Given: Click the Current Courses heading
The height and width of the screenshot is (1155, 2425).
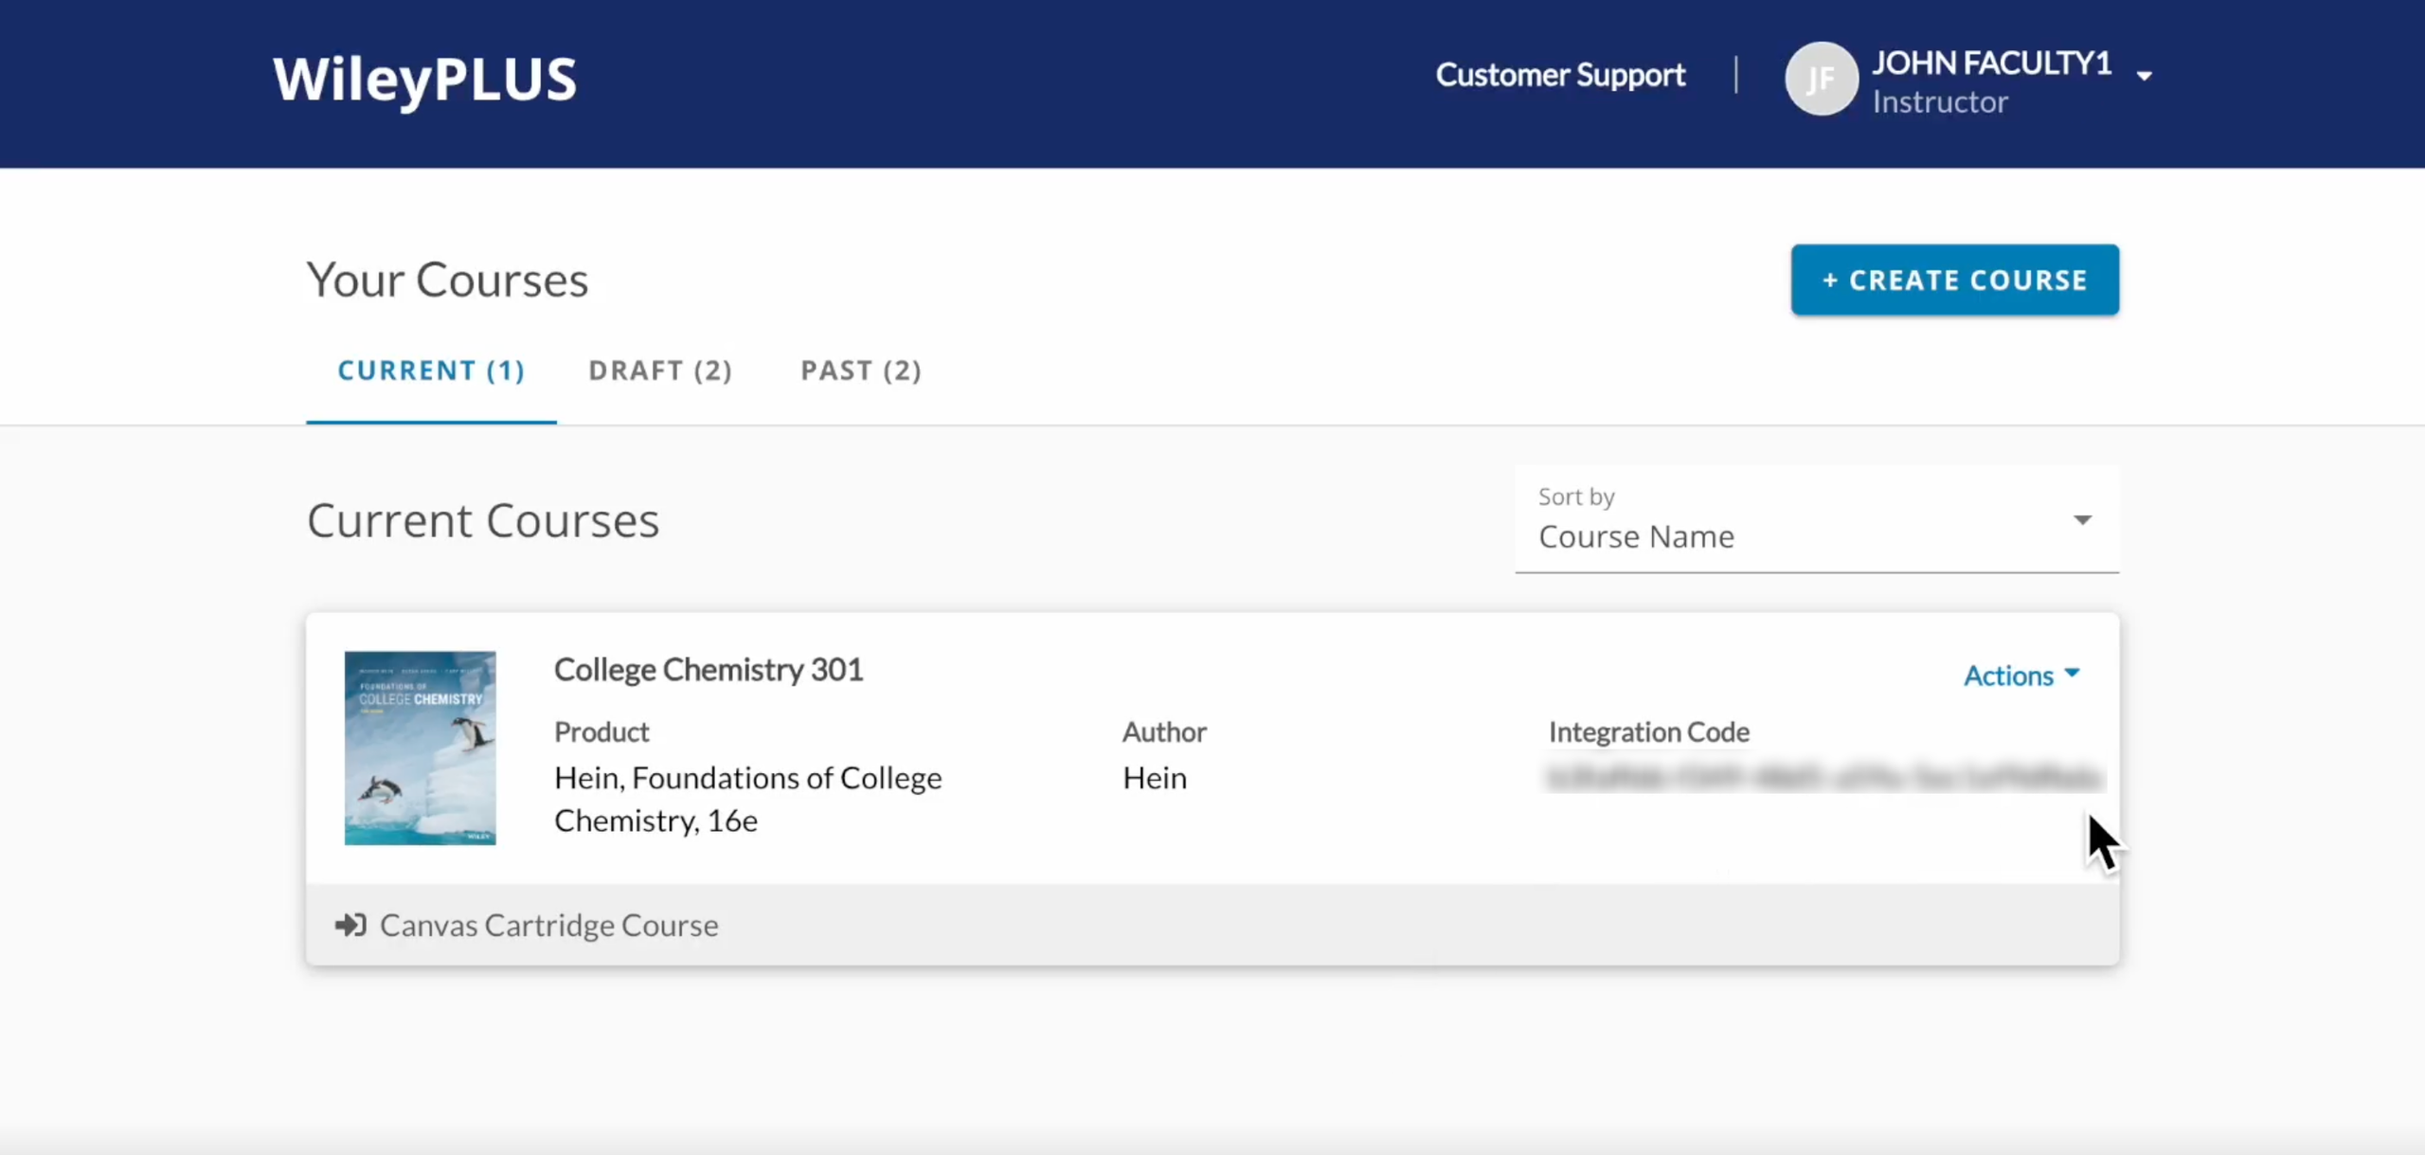Looking at the screenshot, I should (483, 520).
